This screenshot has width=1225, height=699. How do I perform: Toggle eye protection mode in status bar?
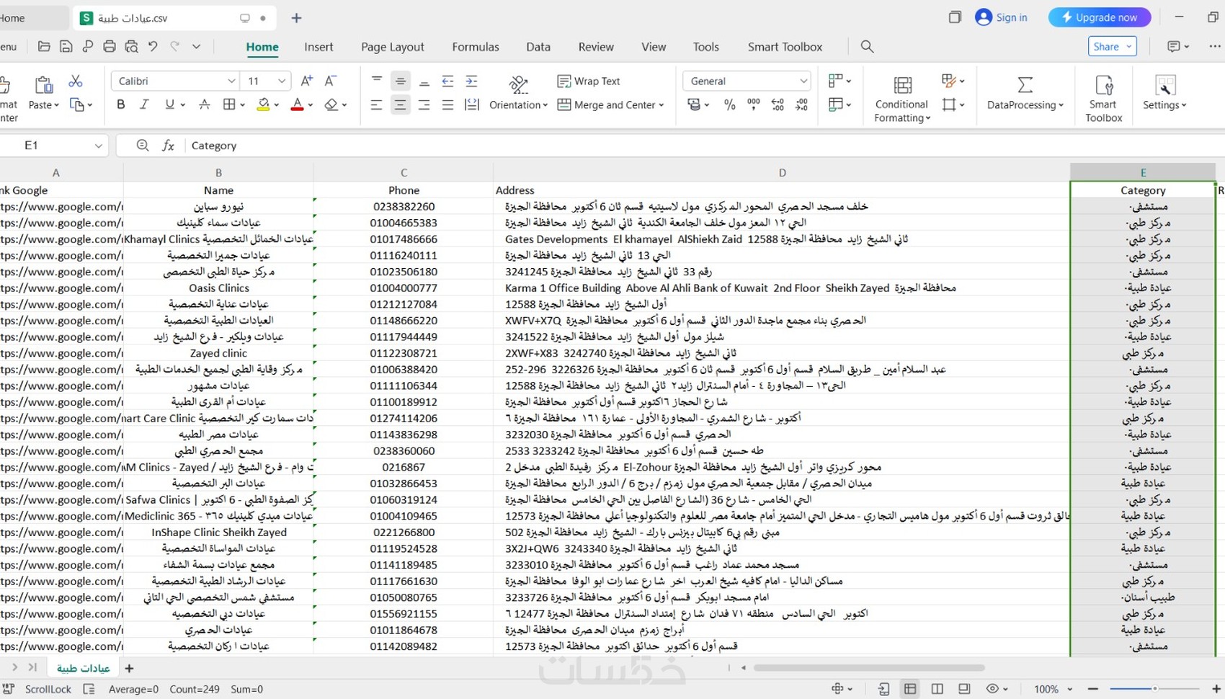pyautogui.click(x=992, y=689)
